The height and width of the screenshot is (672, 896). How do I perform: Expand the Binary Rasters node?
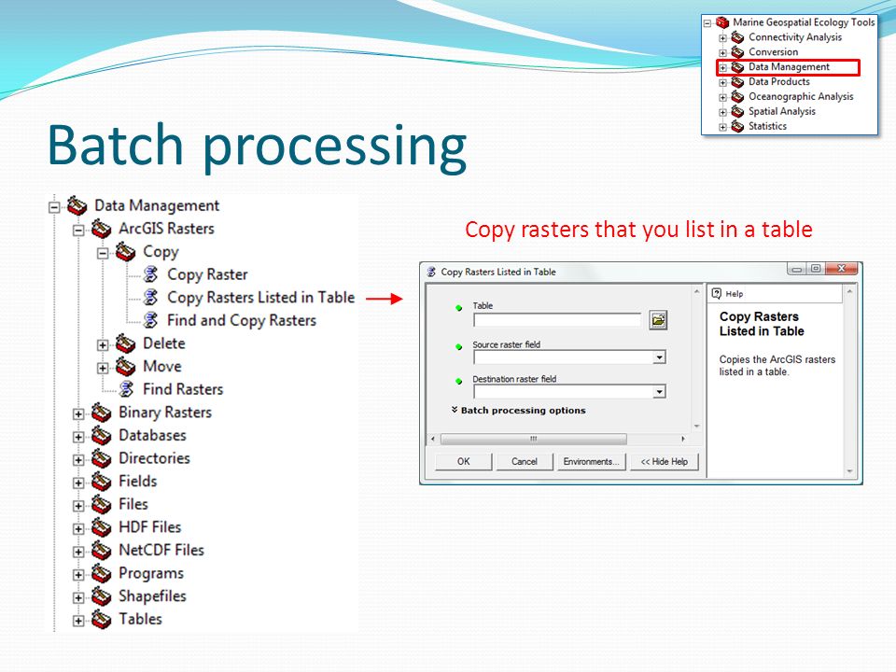tap(78, 413)
